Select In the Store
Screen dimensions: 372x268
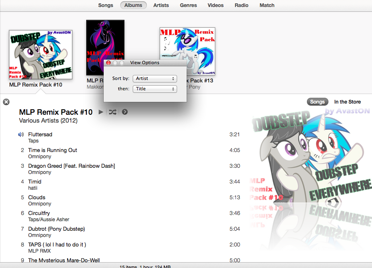click(x=348, y=102)
